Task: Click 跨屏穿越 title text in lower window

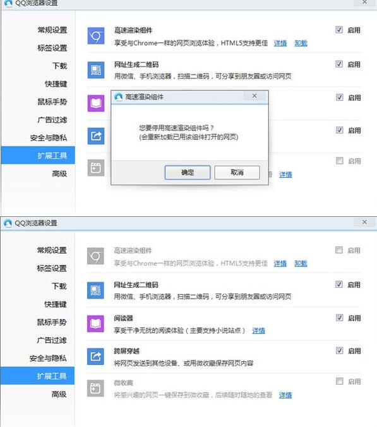Action: click(x=127, y=351)
